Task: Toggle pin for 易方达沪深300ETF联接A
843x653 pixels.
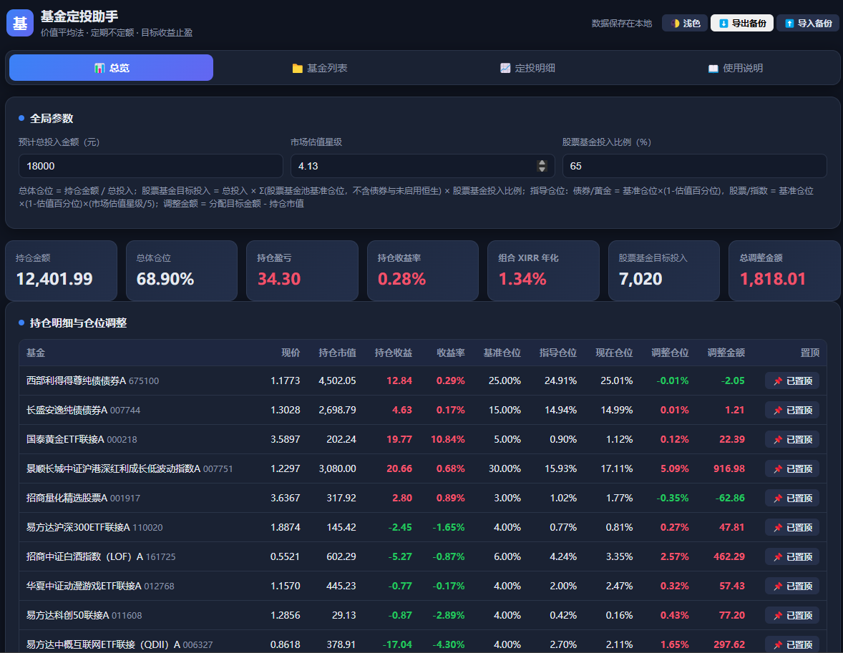Action: 792,527
